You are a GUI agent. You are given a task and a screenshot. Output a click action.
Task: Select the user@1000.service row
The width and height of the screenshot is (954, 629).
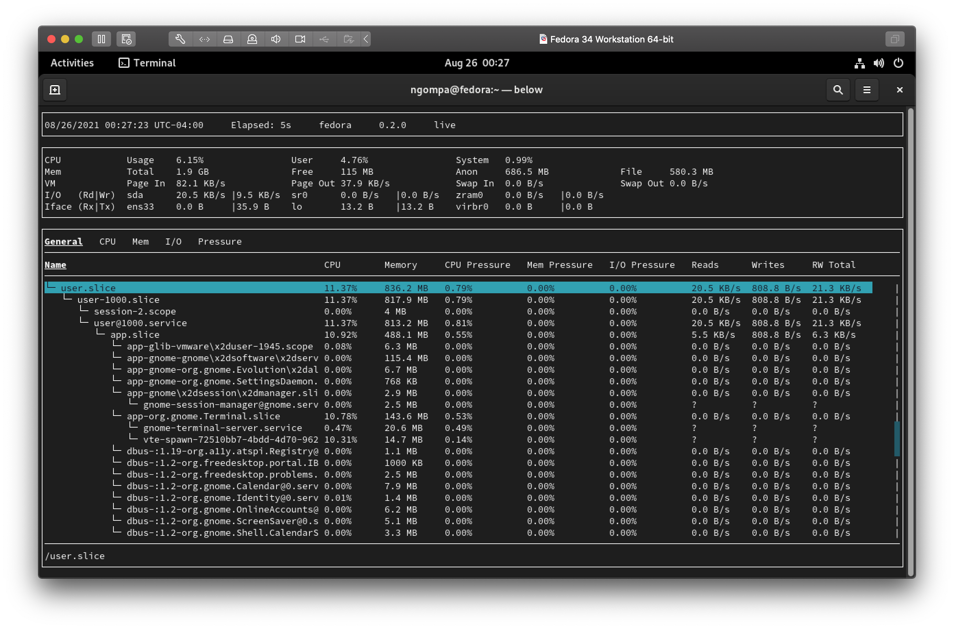click(458, 323)
